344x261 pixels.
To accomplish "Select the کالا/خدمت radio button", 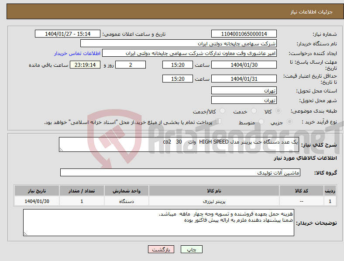I will pyautogui.click(x=222, y=111).
